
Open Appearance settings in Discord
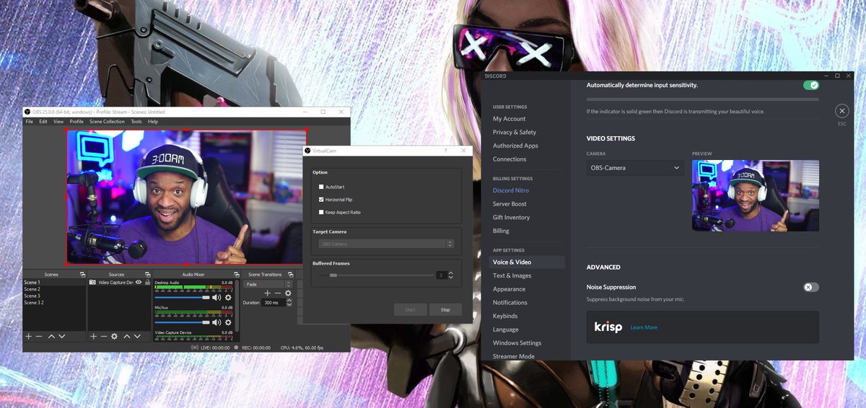509,289
